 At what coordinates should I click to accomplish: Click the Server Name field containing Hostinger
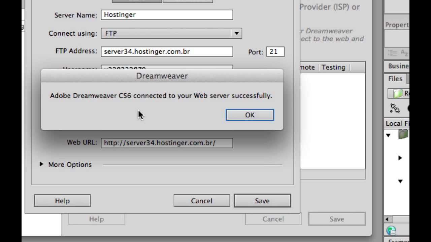tap(167, 15)
